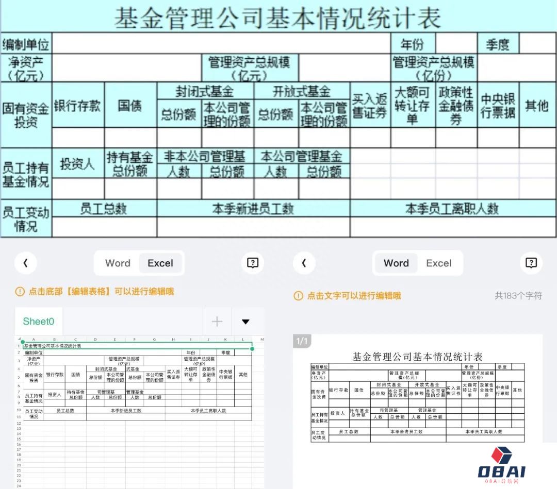Click the orange info icon beside 编辑表格 hint
The width and height of the screenshot is (557, 489).
tap(20, 292)
